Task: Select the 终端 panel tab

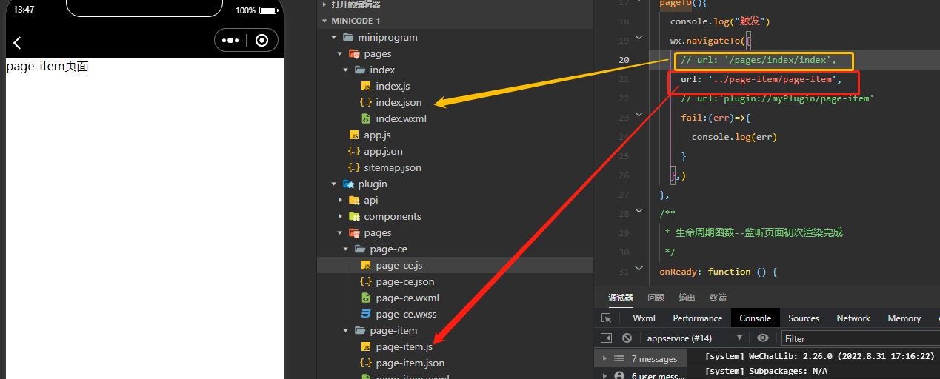Action: coord(718,298)
